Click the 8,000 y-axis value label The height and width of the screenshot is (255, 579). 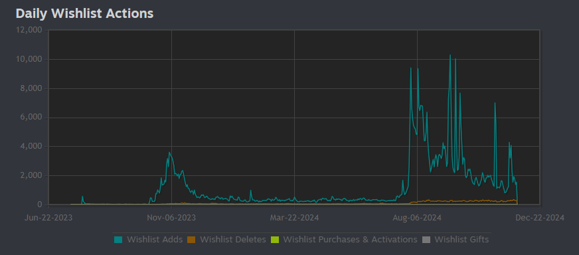[x=31, y=88]
